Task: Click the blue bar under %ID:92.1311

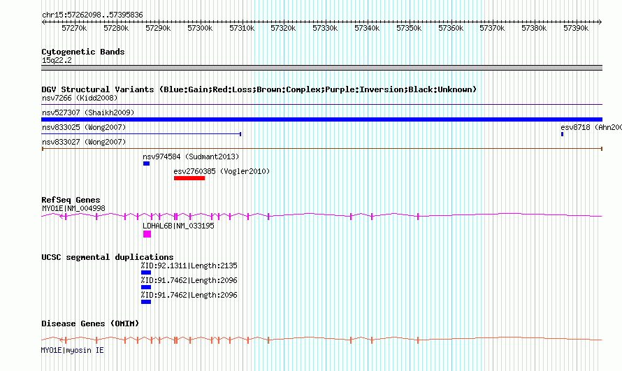Action: click(x=146, y=272)
